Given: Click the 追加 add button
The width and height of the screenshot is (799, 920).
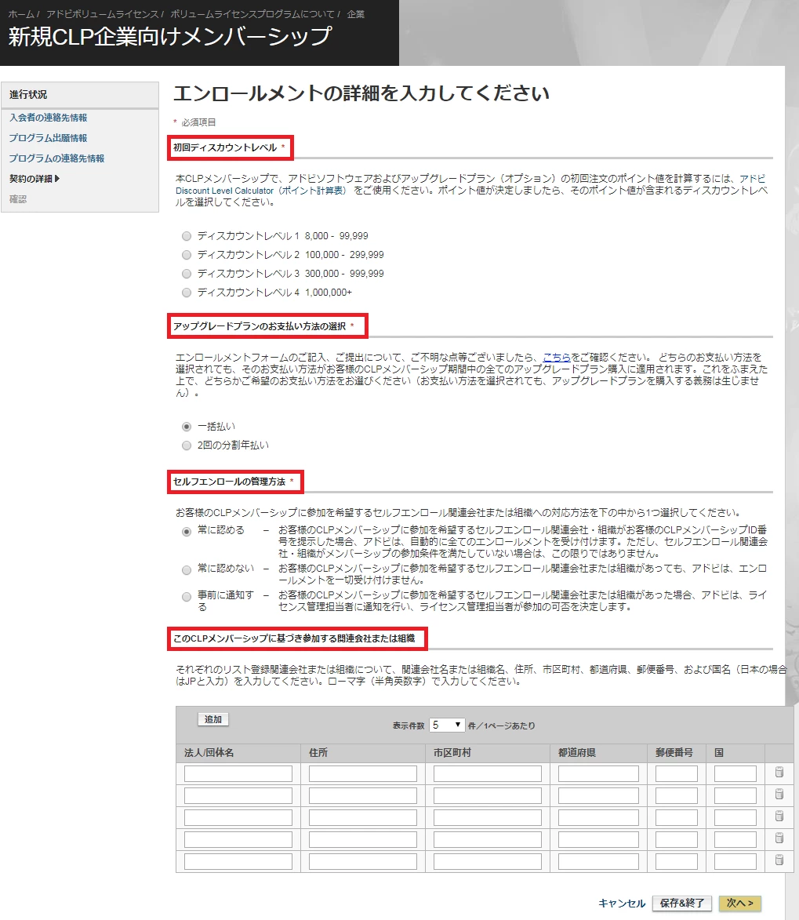Looking at the screenshot, I should click(x=213, y=719).
